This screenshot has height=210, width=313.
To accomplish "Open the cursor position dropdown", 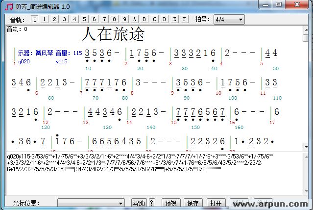I will pyautogui.click(x=91, y=203).
